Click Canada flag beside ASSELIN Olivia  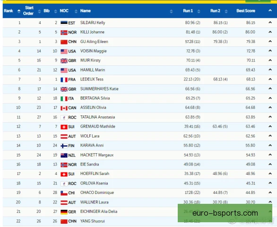tap(64, 108)
